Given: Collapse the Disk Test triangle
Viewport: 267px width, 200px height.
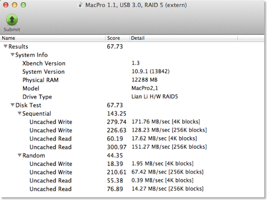Looking at the screenshot, I should pos(13,105).
